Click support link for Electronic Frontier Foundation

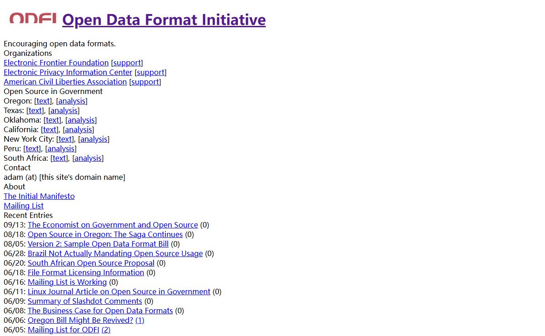tap(127, 63)
